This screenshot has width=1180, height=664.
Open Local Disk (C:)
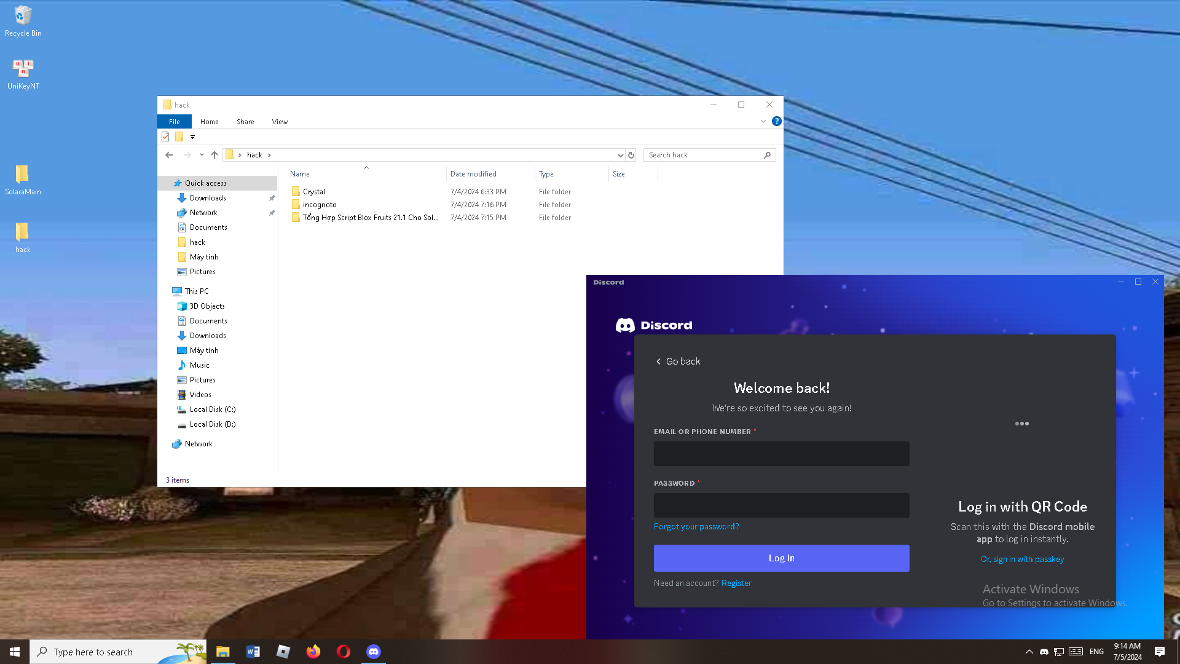pyautogui.click(x=213, y=409)
